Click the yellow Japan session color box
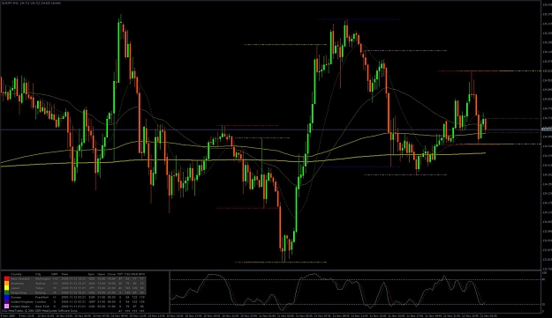 pyautogui.click(x=7, y=288)
